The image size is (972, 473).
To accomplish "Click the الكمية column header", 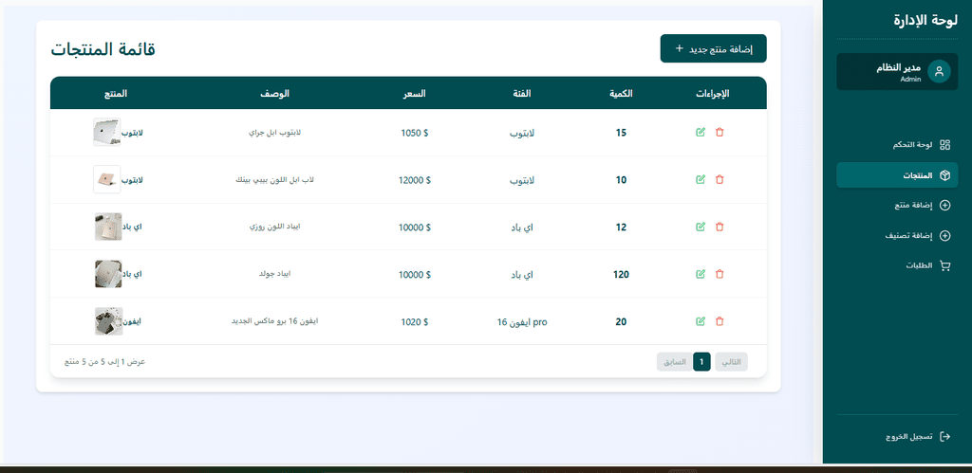I will pos(621,94).
